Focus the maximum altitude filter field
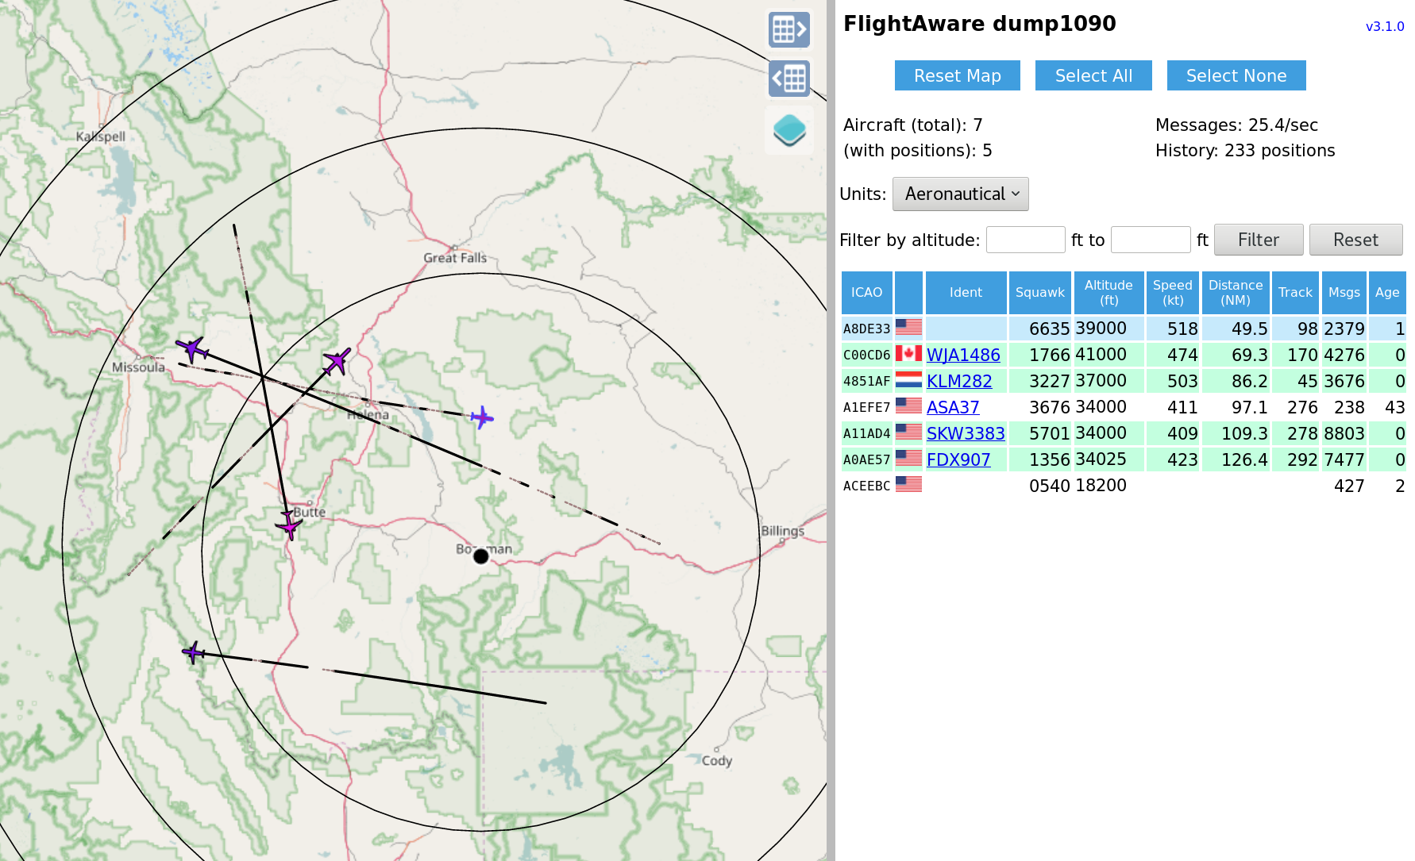The width and height of the screenshot is (1415, 861). coord(1150,240)
